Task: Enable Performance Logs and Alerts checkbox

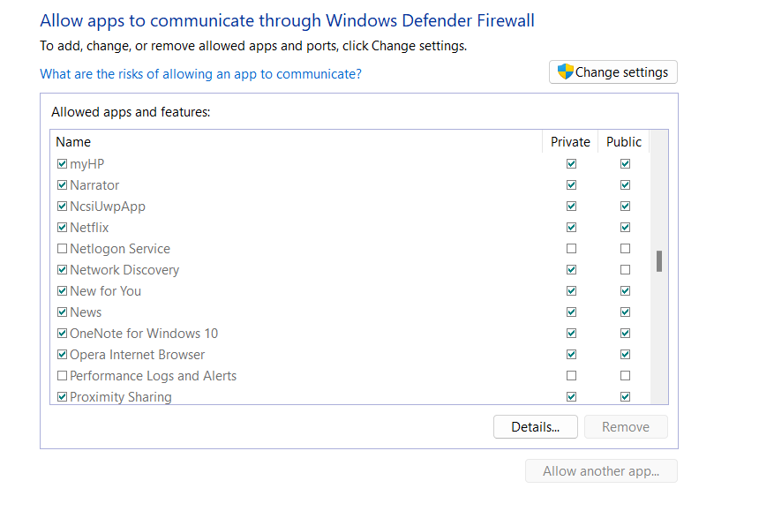Action: coord(62,376)
